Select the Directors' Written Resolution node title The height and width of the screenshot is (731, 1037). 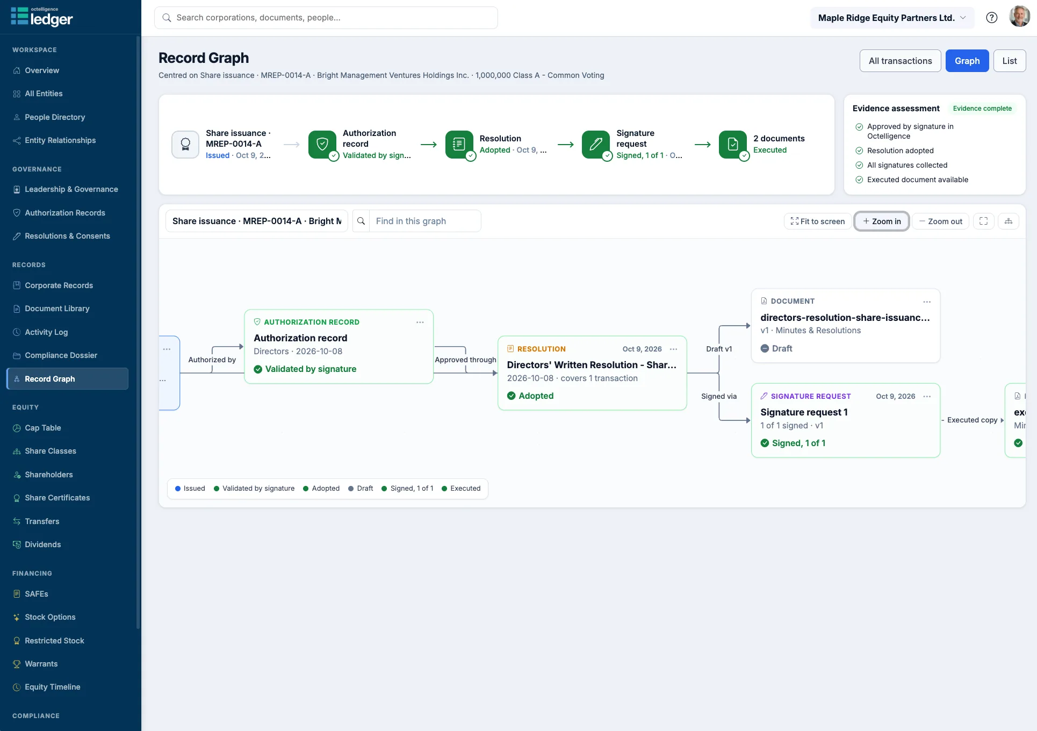tap(592, 364)
